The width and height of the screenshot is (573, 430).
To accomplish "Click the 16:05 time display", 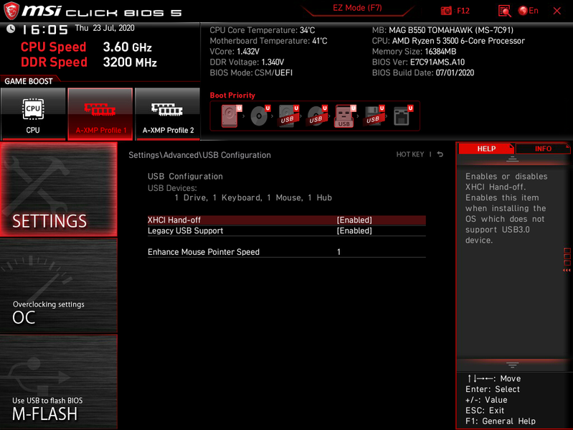I will [45, 30].
